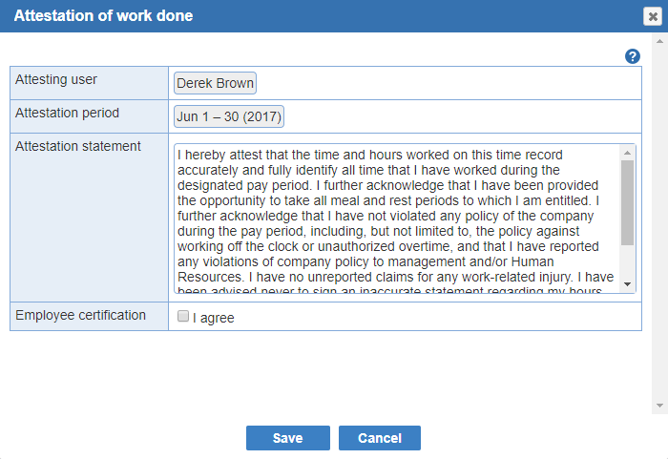This screenshot has width=668, height=459.
Task: Close the Attestation of work done dialog
Action: (652, 16)
